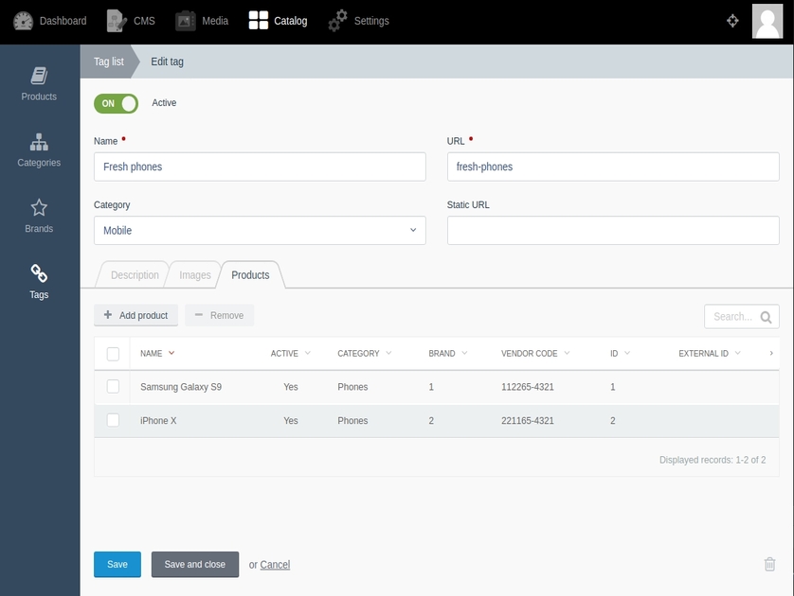Click the search magnifier icon
Screen dimensions: 794x596
[x=767, y=317]
